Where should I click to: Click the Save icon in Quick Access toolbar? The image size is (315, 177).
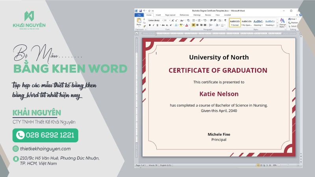140,11
